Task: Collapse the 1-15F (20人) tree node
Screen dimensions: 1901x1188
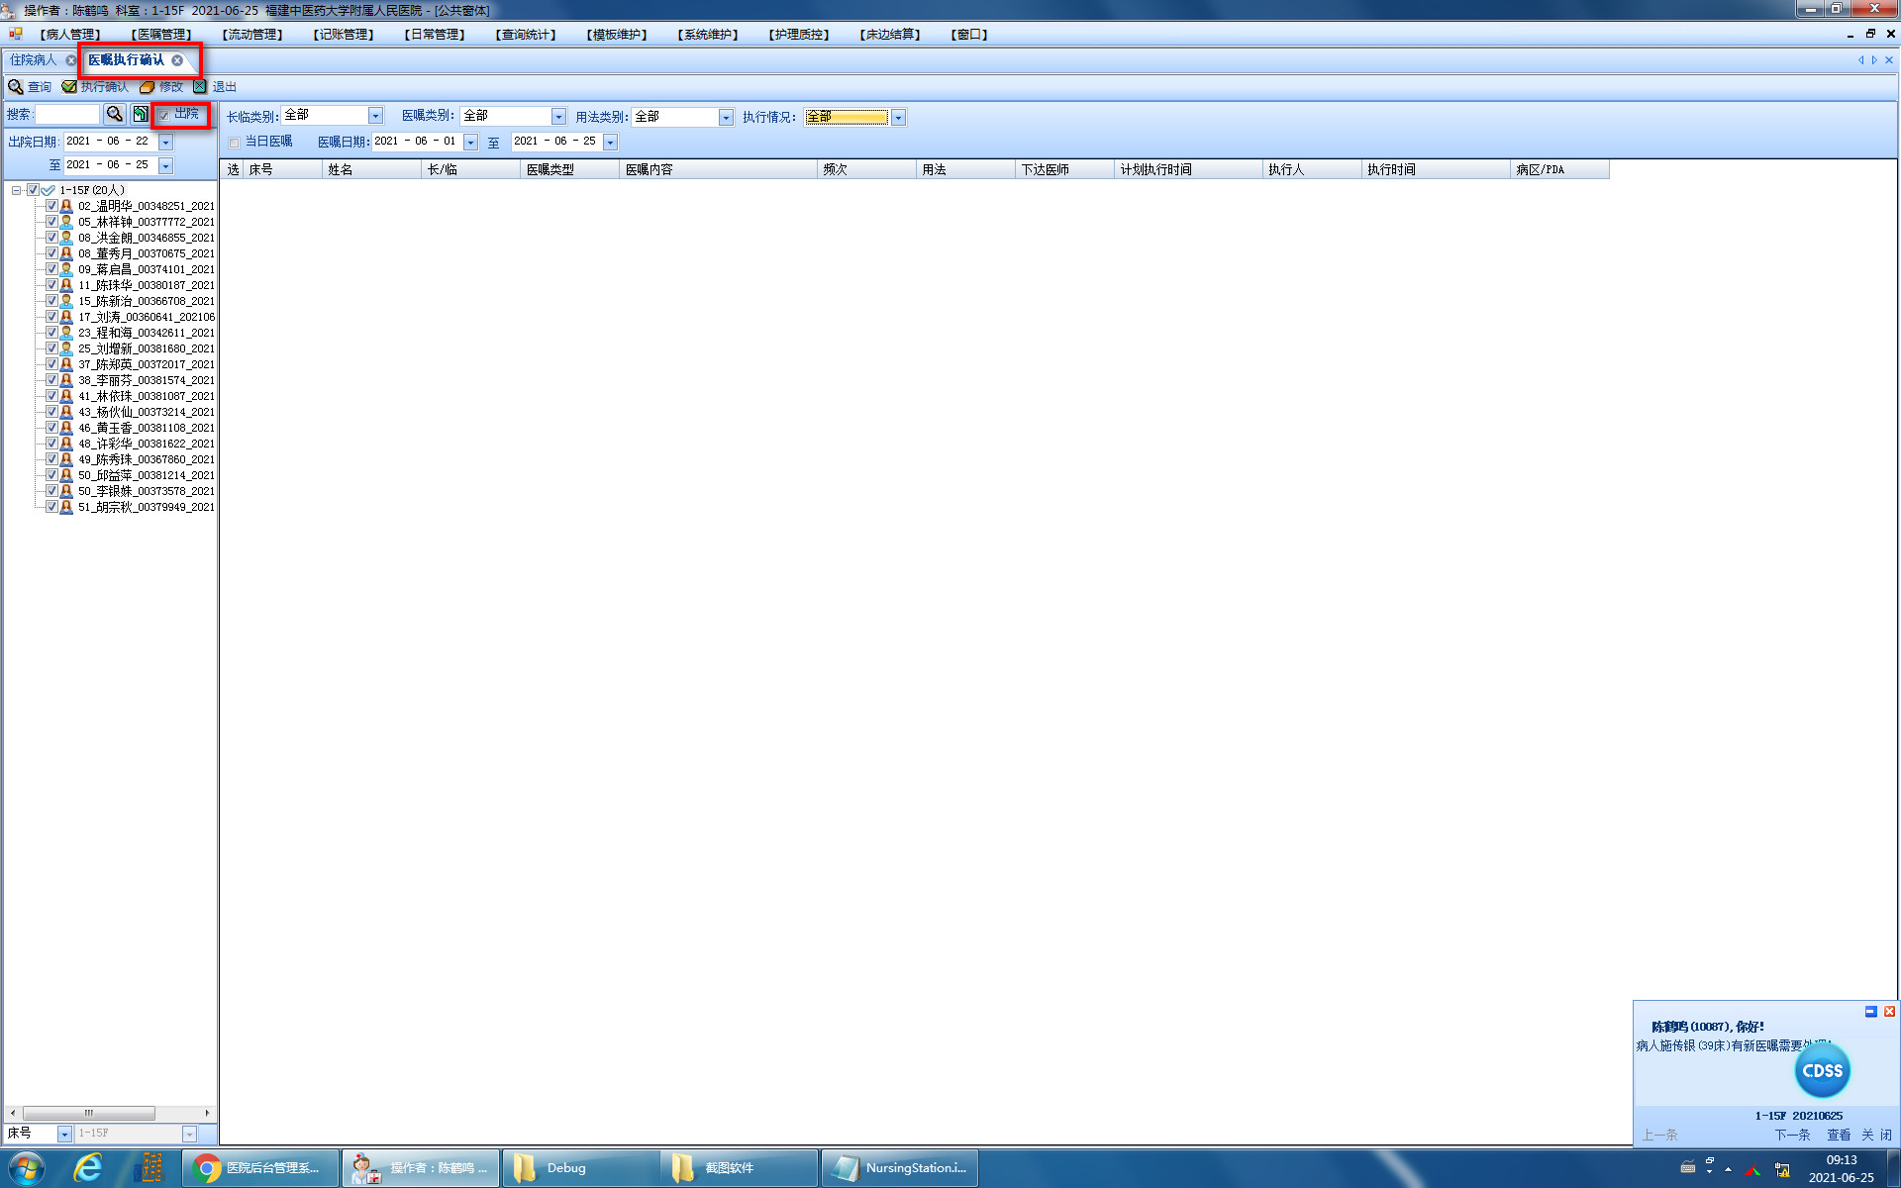Action: [17, 190]
